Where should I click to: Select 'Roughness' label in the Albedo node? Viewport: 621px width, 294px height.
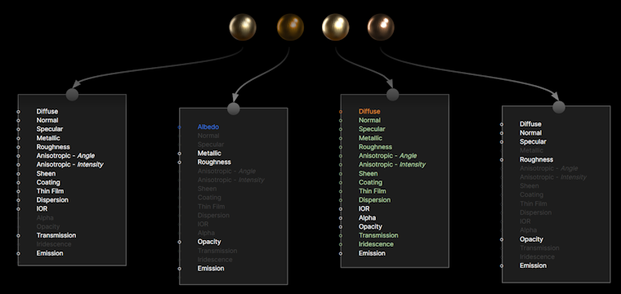214,163
